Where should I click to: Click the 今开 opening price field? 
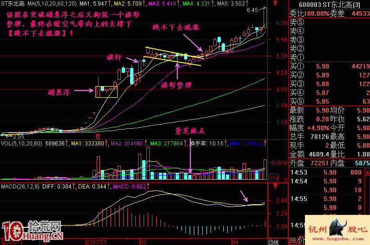coord(350,128)
